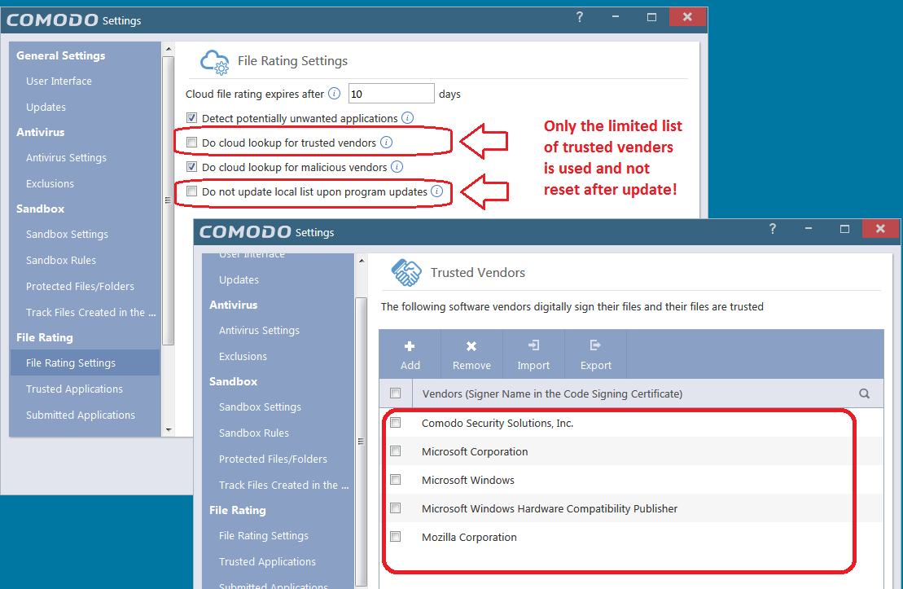
Task: Open Exclusions in front window sidebar
Action: 243,357
